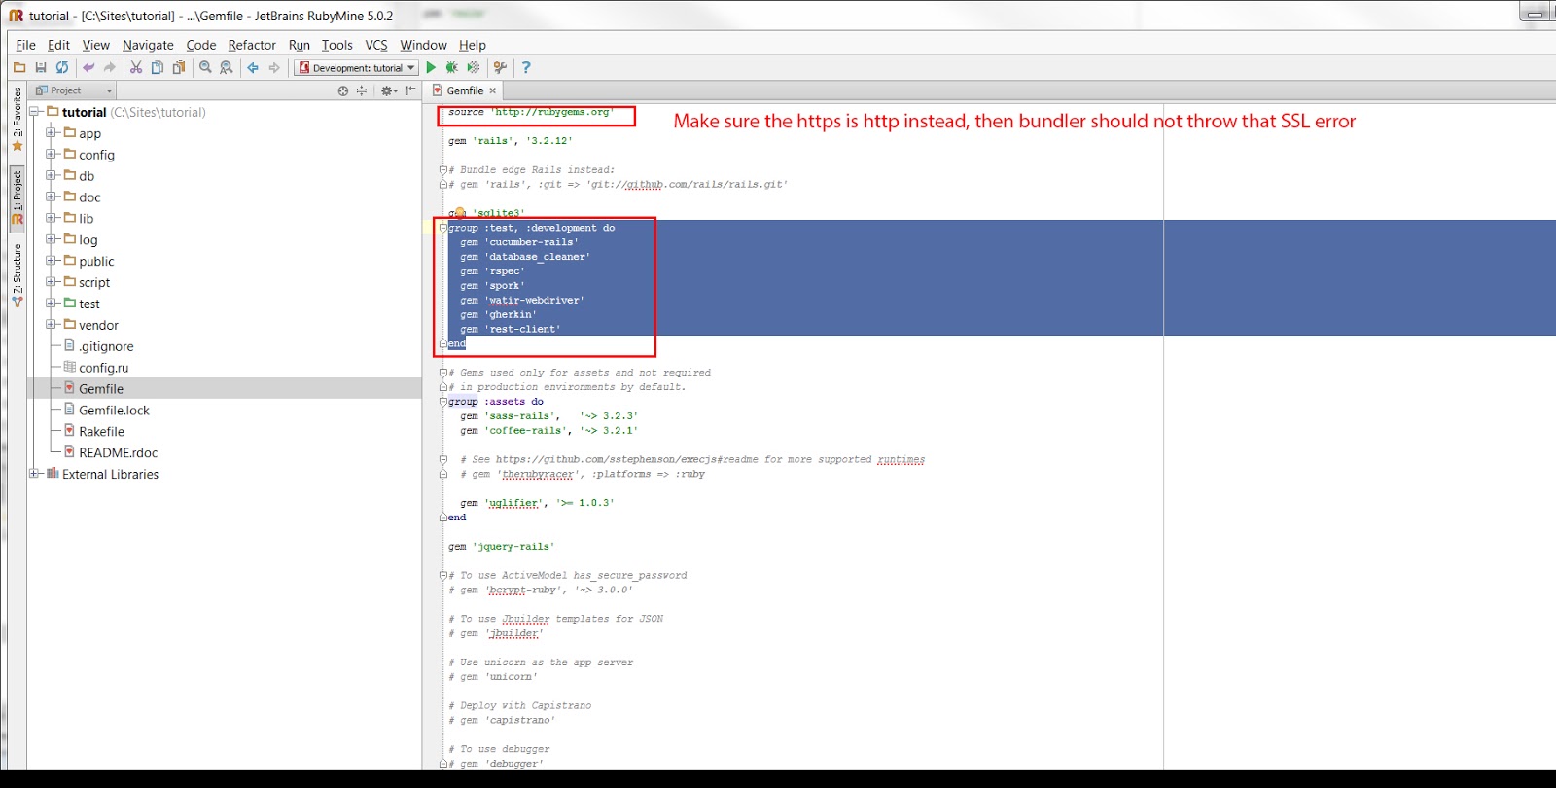Expand the External Libraries node

(35, 474)
